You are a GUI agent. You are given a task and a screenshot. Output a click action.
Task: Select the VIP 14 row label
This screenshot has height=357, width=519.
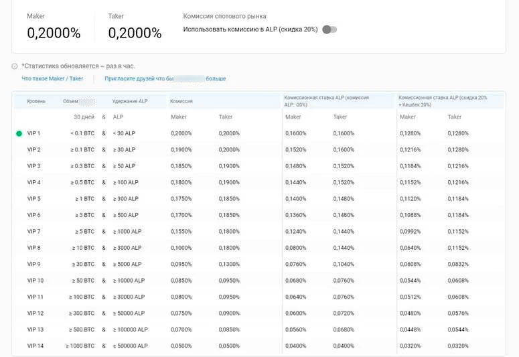tap(35, 346)
